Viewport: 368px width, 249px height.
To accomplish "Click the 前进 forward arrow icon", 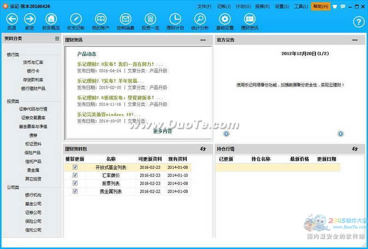I will (x=30, y=19).
